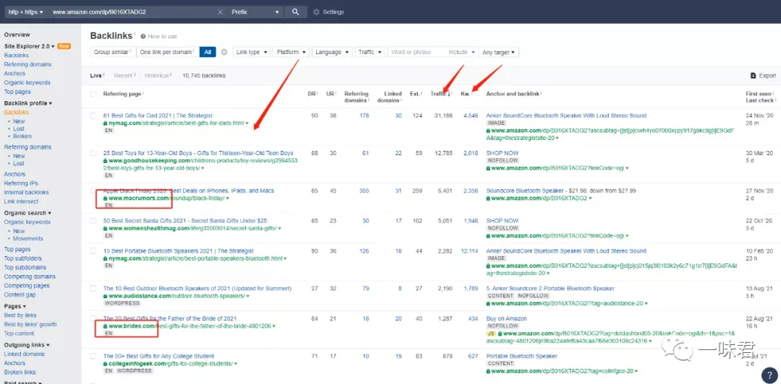
Task: Open 5. Anker Soundcore 2 Portable Bluetooth Speaker anchor
Action: [550, 289]
